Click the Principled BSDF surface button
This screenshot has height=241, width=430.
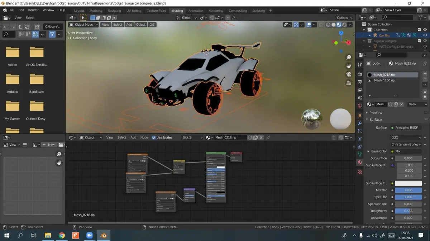click(x=406, y=127)
